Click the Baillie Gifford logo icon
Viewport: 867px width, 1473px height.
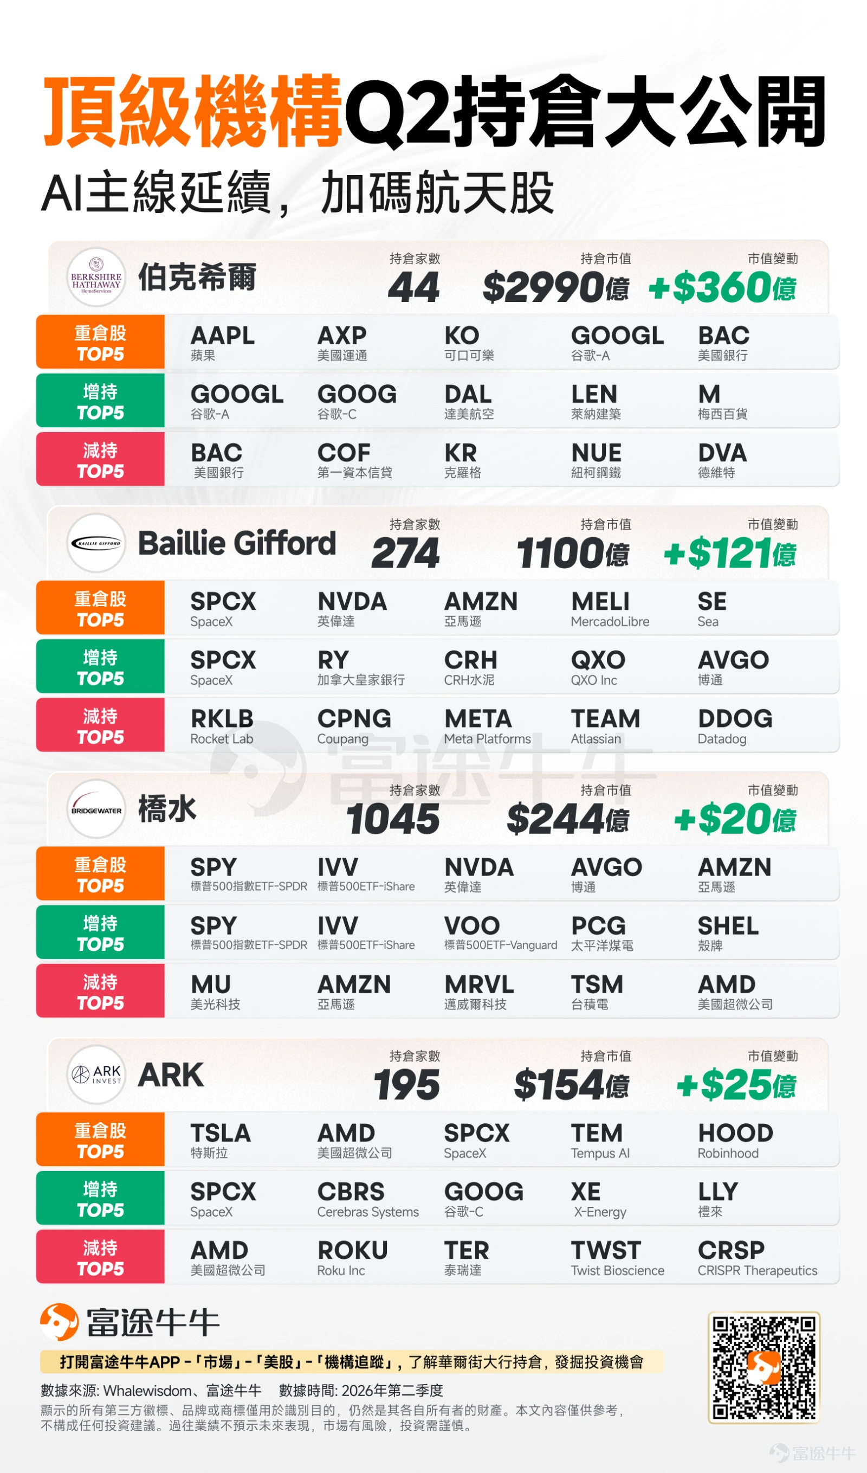[96, 543]
